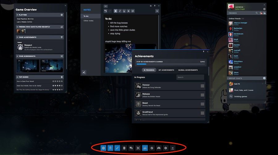Switch to In Progress achievements tab
Screen dimensions: 278x155
click(x=149, y=70)
